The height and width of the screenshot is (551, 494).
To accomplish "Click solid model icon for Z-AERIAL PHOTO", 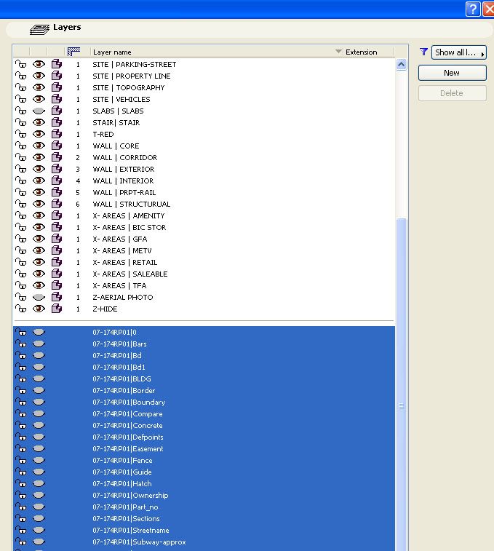I will tap(57, 297).
